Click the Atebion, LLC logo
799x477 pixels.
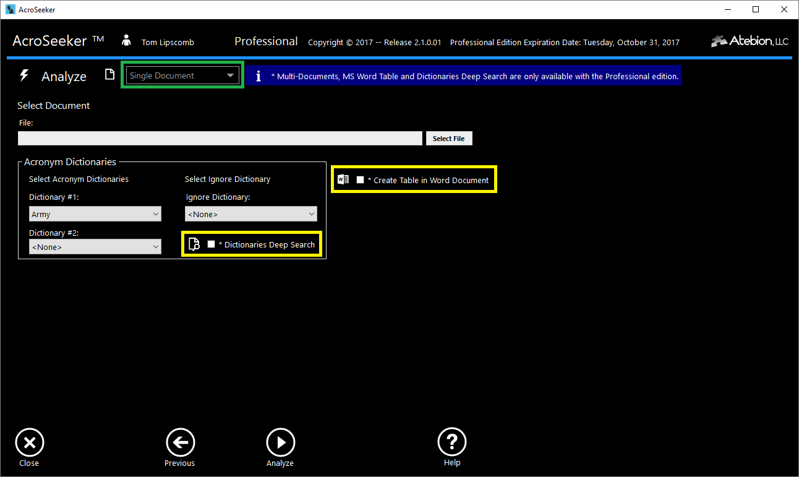[x=750, y=41]
